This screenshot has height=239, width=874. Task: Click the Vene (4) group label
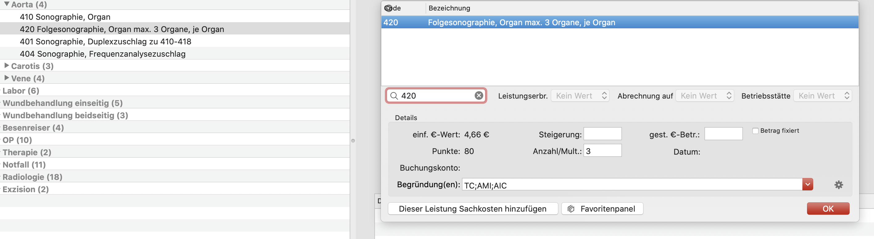(x=28, y=79)
